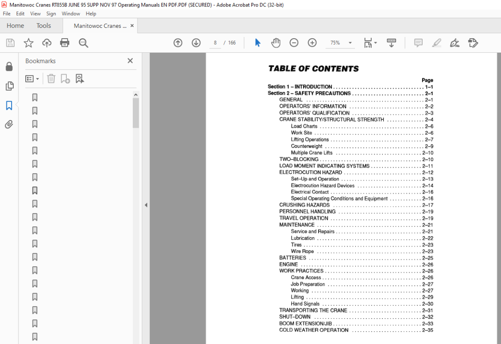Screen dimensions: 501x344
Task: Collapse the navigation pane arrow
Action: pos(146,205)
